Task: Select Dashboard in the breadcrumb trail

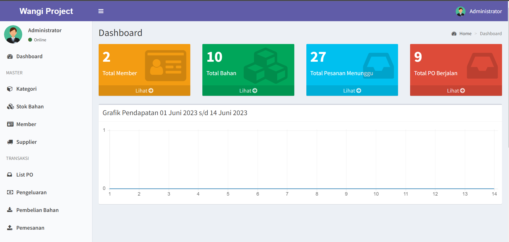Action: [491, 33]
